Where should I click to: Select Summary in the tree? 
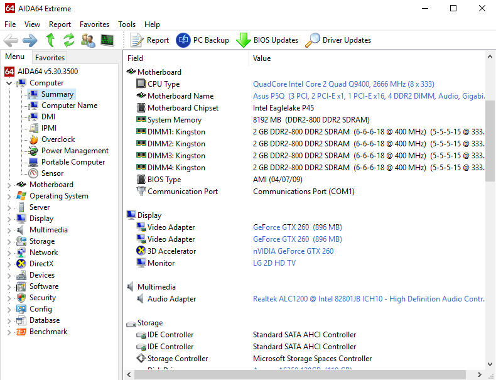pos(57,94)
